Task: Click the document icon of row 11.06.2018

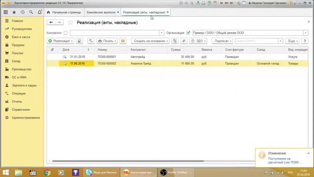Action: click(x=65, y=63)
